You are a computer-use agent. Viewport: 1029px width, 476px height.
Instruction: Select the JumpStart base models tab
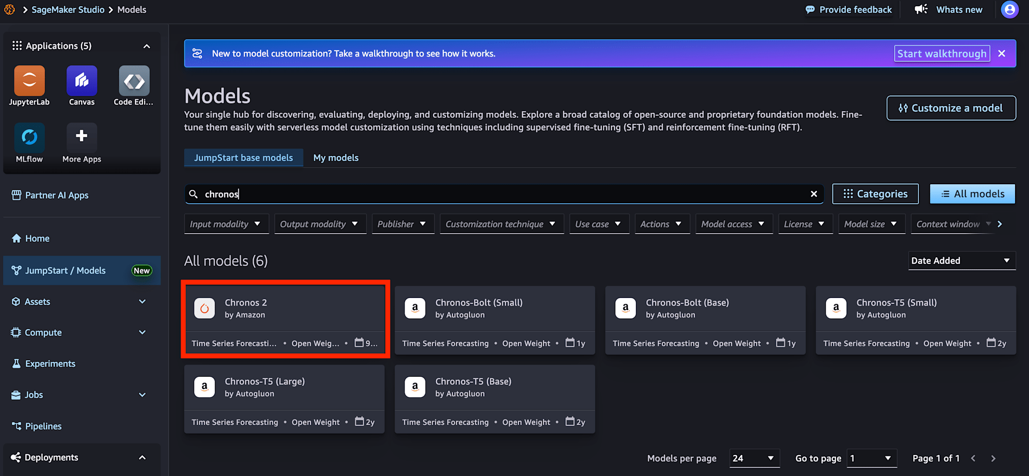click(x=243, y=158)
